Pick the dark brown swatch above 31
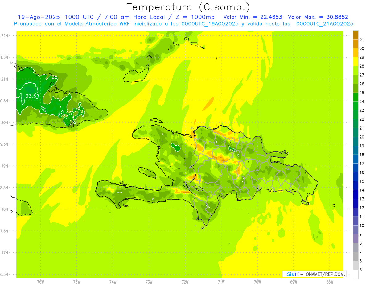 tap(356, 35)
